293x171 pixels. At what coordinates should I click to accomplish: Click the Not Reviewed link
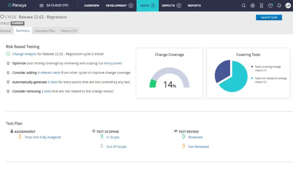pos(198,147)
